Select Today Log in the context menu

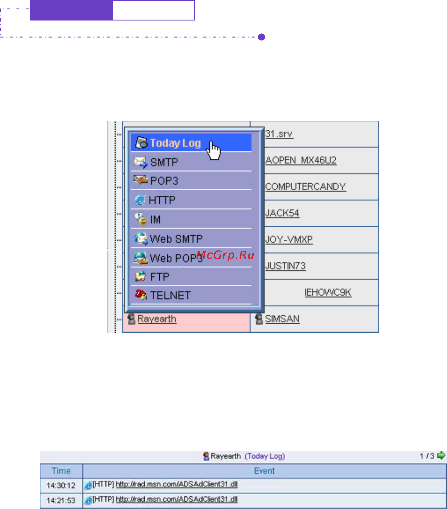191,143
